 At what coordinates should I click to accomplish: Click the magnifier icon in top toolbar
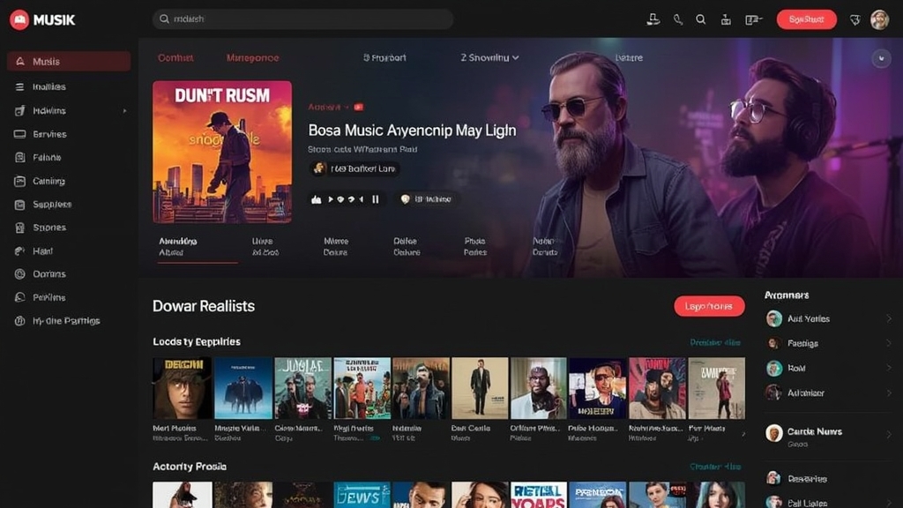701,19
